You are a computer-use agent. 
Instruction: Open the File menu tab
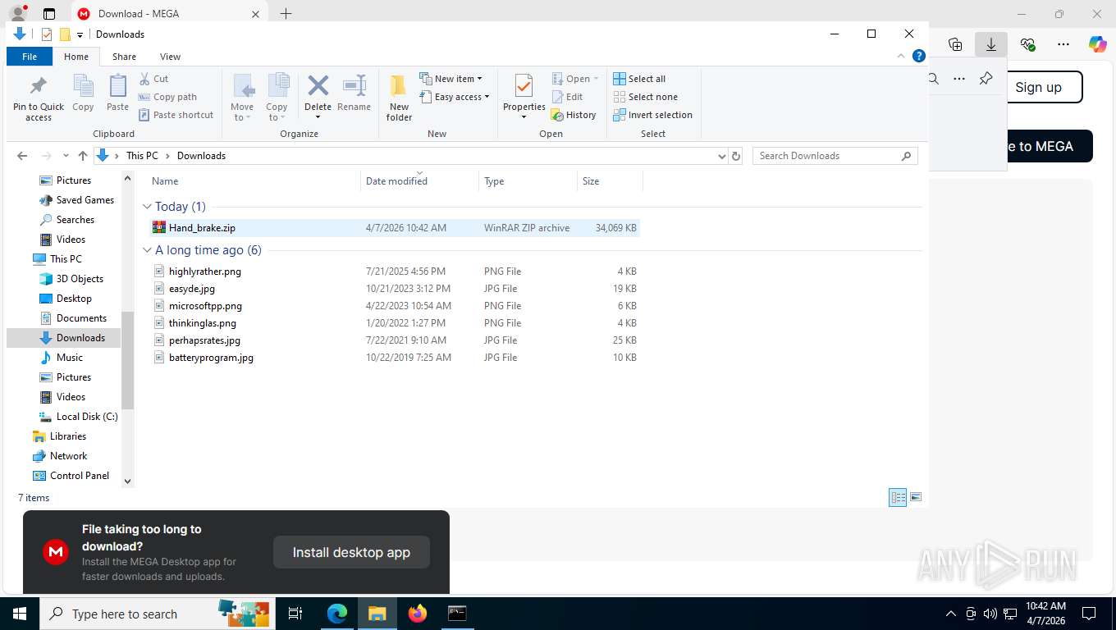coord(30,57)
